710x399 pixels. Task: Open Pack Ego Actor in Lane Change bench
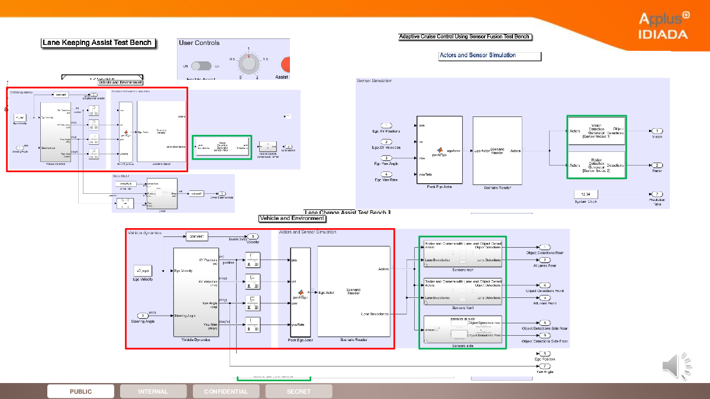pyautogui.click(x=301, y=291)
